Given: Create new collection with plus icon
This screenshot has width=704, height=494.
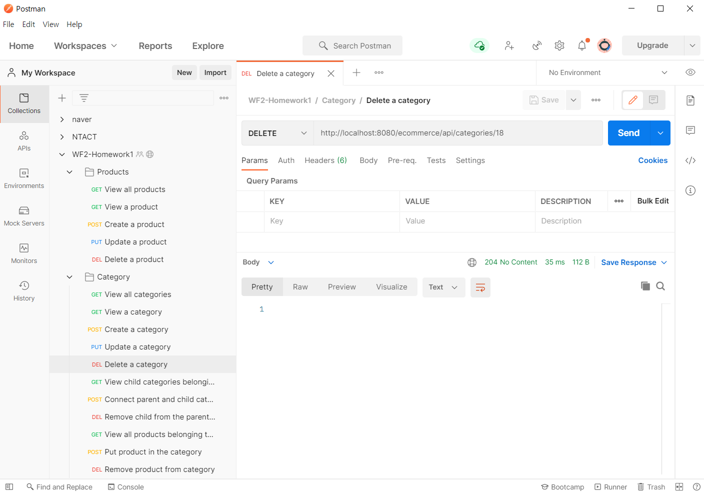Looking at the screenshot, I should pyautogui.click(x=62, y=98).
